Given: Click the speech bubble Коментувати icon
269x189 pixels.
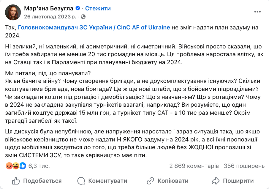Looking at the screenshot, I should [81, 181].
